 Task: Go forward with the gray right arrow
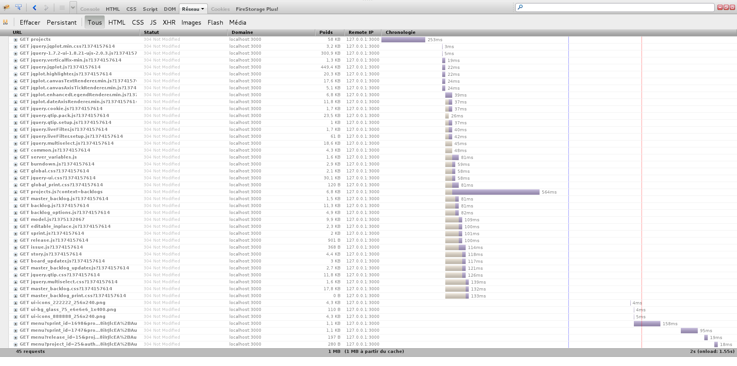[46, 7]
